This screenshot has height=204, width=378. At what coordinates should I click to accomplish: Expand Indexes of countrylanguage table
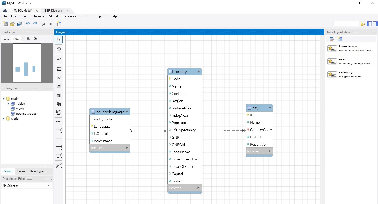pos(127,148)
